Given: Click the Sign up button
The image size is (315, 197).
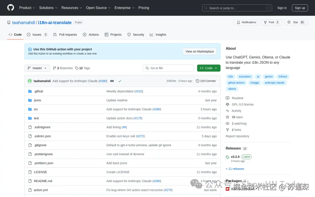Looking at the screenshot, I should pyautogui.click(x=300, y=8).
